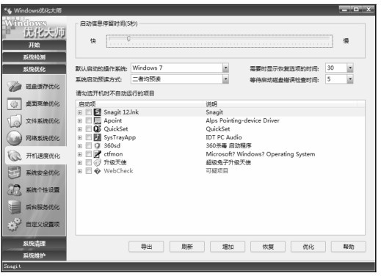Click the 桌面菜单优化 sidebar icon
Image resolution: width=381 pixels, height=276 pixels.
point(14,104)
